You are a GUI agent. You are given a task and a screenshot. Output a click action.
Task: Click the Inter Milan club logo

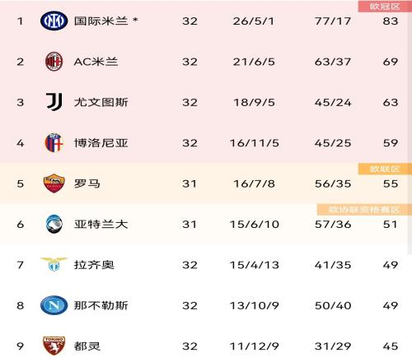pyautogui.click(x=54, y=21)
